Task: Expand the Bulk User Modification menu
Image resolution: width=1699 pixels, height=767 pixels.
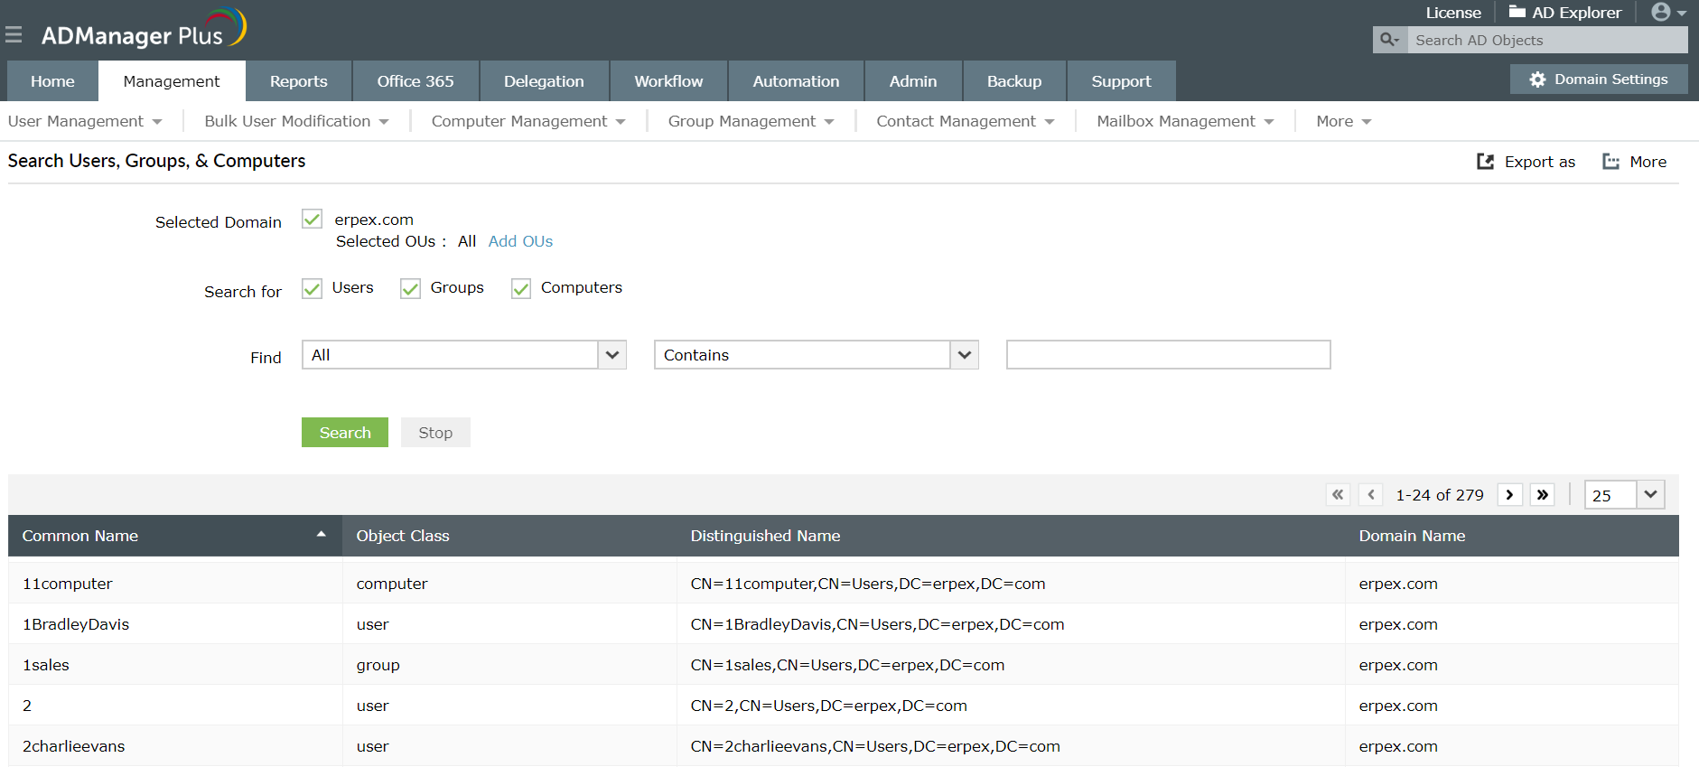Action: (x=296, y=121)
